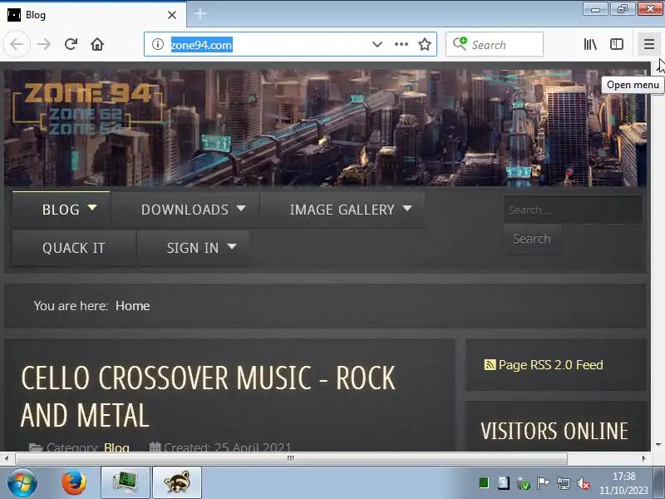Open the page actions three-dot menu
The width and height of the screenshot is (665, 499).
click(401, 44)
